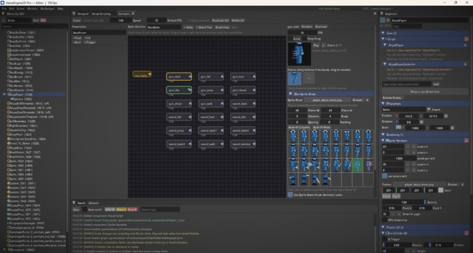Click the Any State node's output dot

point(150,73)
